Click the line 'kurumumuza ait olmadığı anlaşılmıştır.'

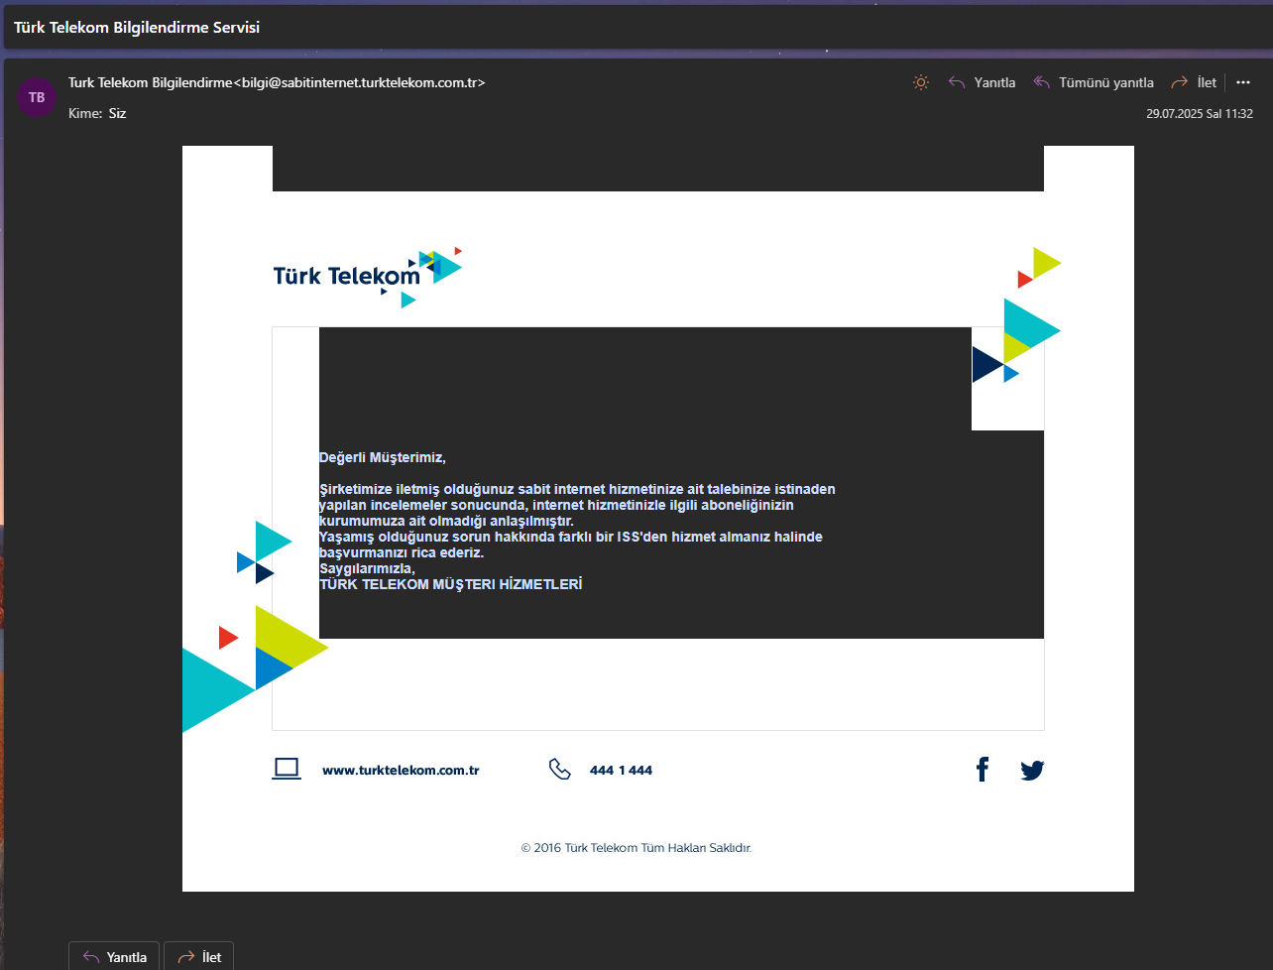pos(446,522)
